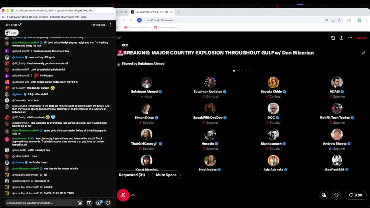Open GeoPaul626 avatar
The image size is (370, 208).
coord(337,161)
